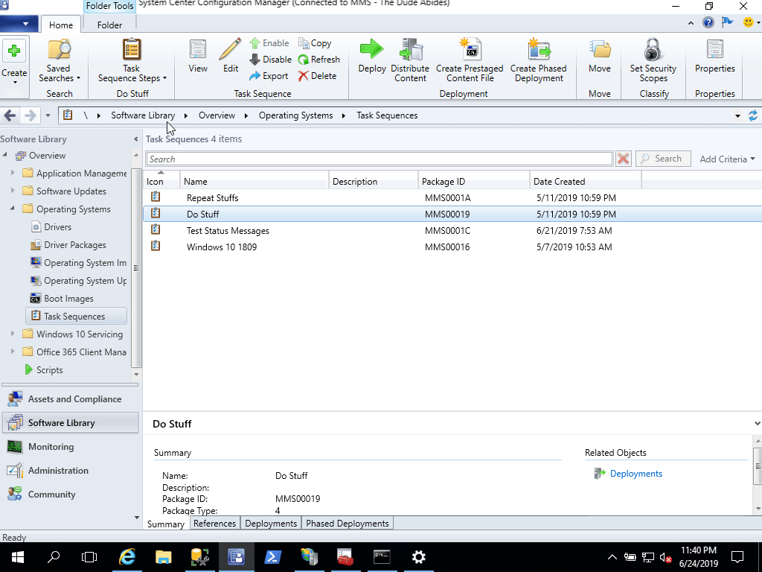
Task: Navigate forward with the right arrow
Action: [x=30, y=115]
